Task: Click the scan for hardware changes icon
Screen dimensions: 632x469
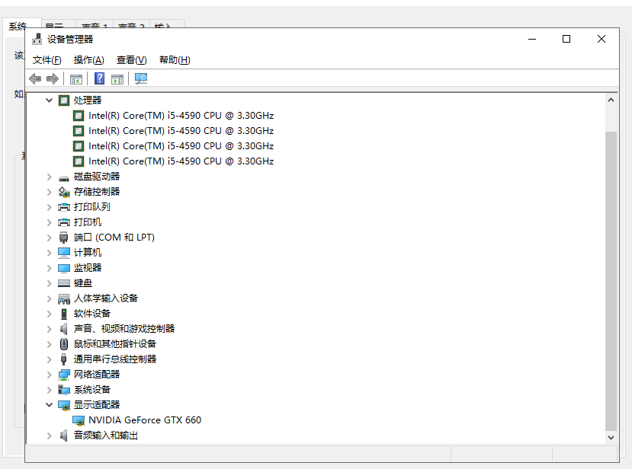Action: 141,78
